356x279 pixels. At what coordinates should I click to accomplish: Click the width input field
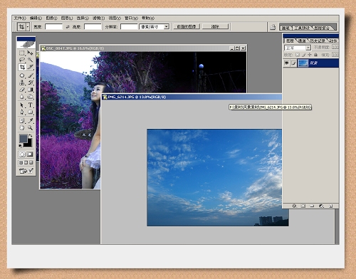[53, 27]
